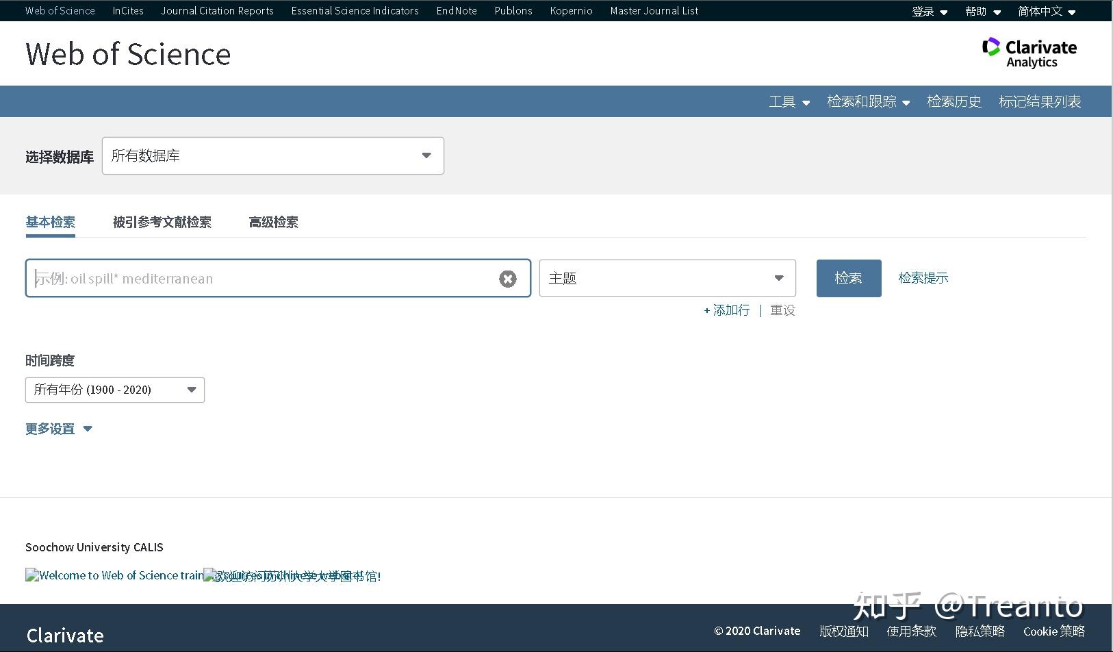This screenshot has height=652, width=1113.
Task: Clear the search box with the X icon
Action: tap(508, 279)
